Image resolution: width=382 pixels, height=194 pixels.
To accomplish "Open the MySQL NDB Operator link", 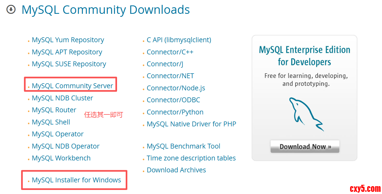I will coord(66,146).
